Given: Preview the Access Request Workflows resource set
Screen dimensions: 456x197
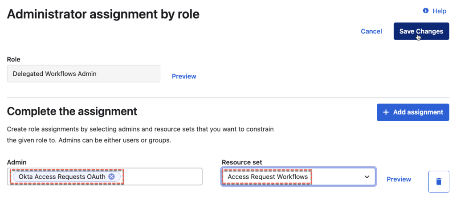Looking at the screenshot, I should [399, 179].
